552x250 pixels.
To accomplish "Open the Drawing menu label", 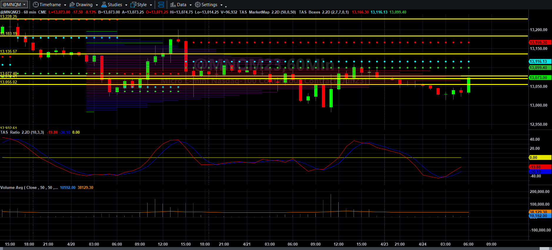I will click(84, 5).
